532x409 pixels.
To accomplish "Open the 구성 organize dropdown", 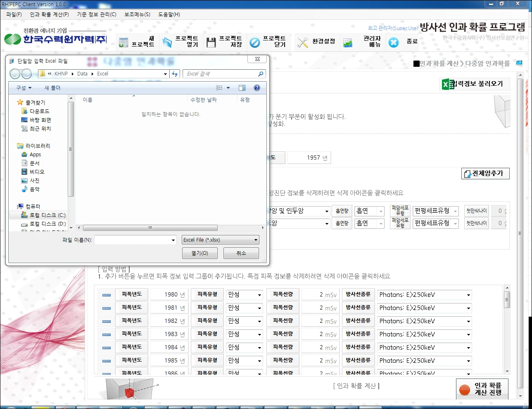I will coord(24,88).
